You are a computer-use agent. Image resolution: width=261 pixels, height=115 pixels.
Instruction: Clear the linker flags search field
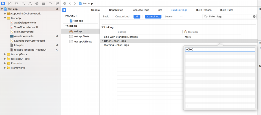click(254, 17)
